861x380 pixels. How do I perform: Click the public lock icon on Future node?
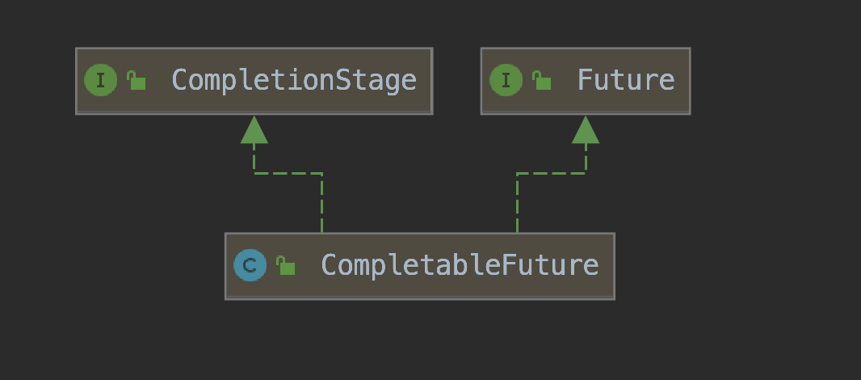coord(542,81)
